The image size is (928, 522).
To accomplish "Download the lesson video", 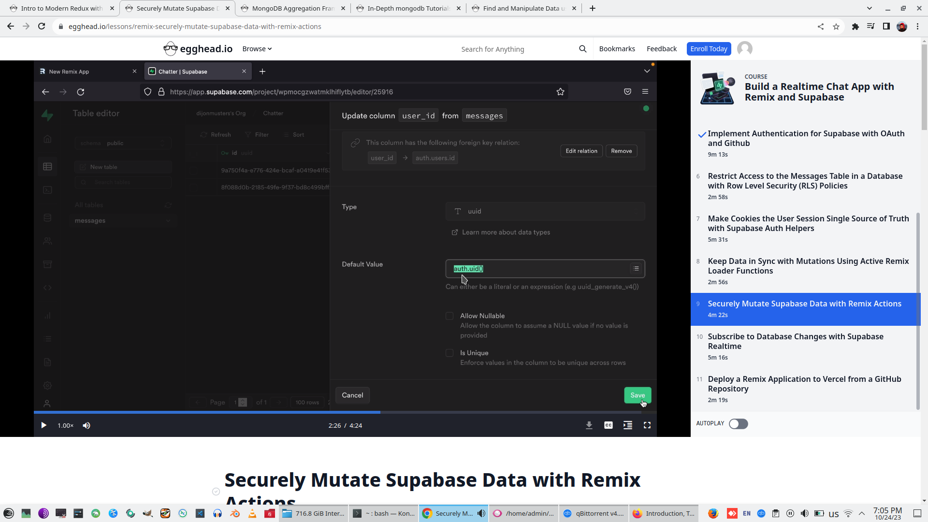I will tap(589, 425).
